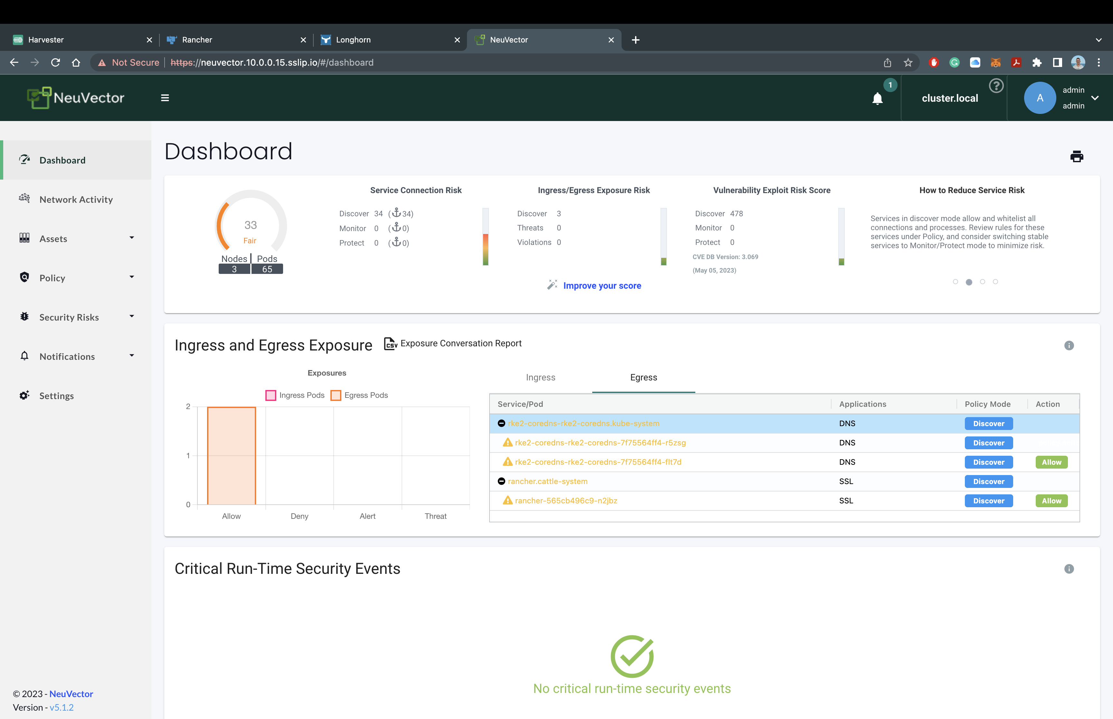Collapse the rke2-coredns-rke2-coredns.kube-system group
Image resolution: width=1113 pixels, height=719 pixels.
coord(501,423)
